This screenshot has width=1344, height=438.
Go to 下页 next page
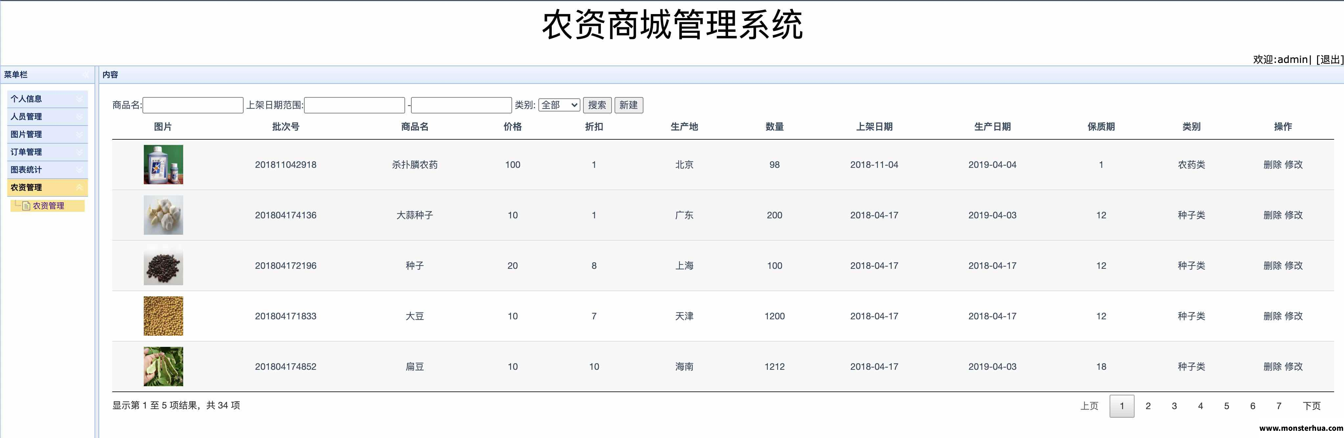[1311, 406]
